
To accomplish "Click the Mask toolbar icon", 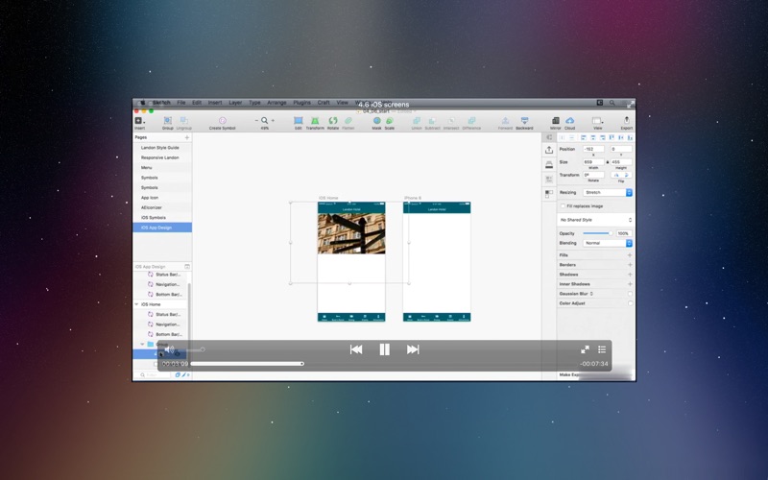I will [376, 123].
